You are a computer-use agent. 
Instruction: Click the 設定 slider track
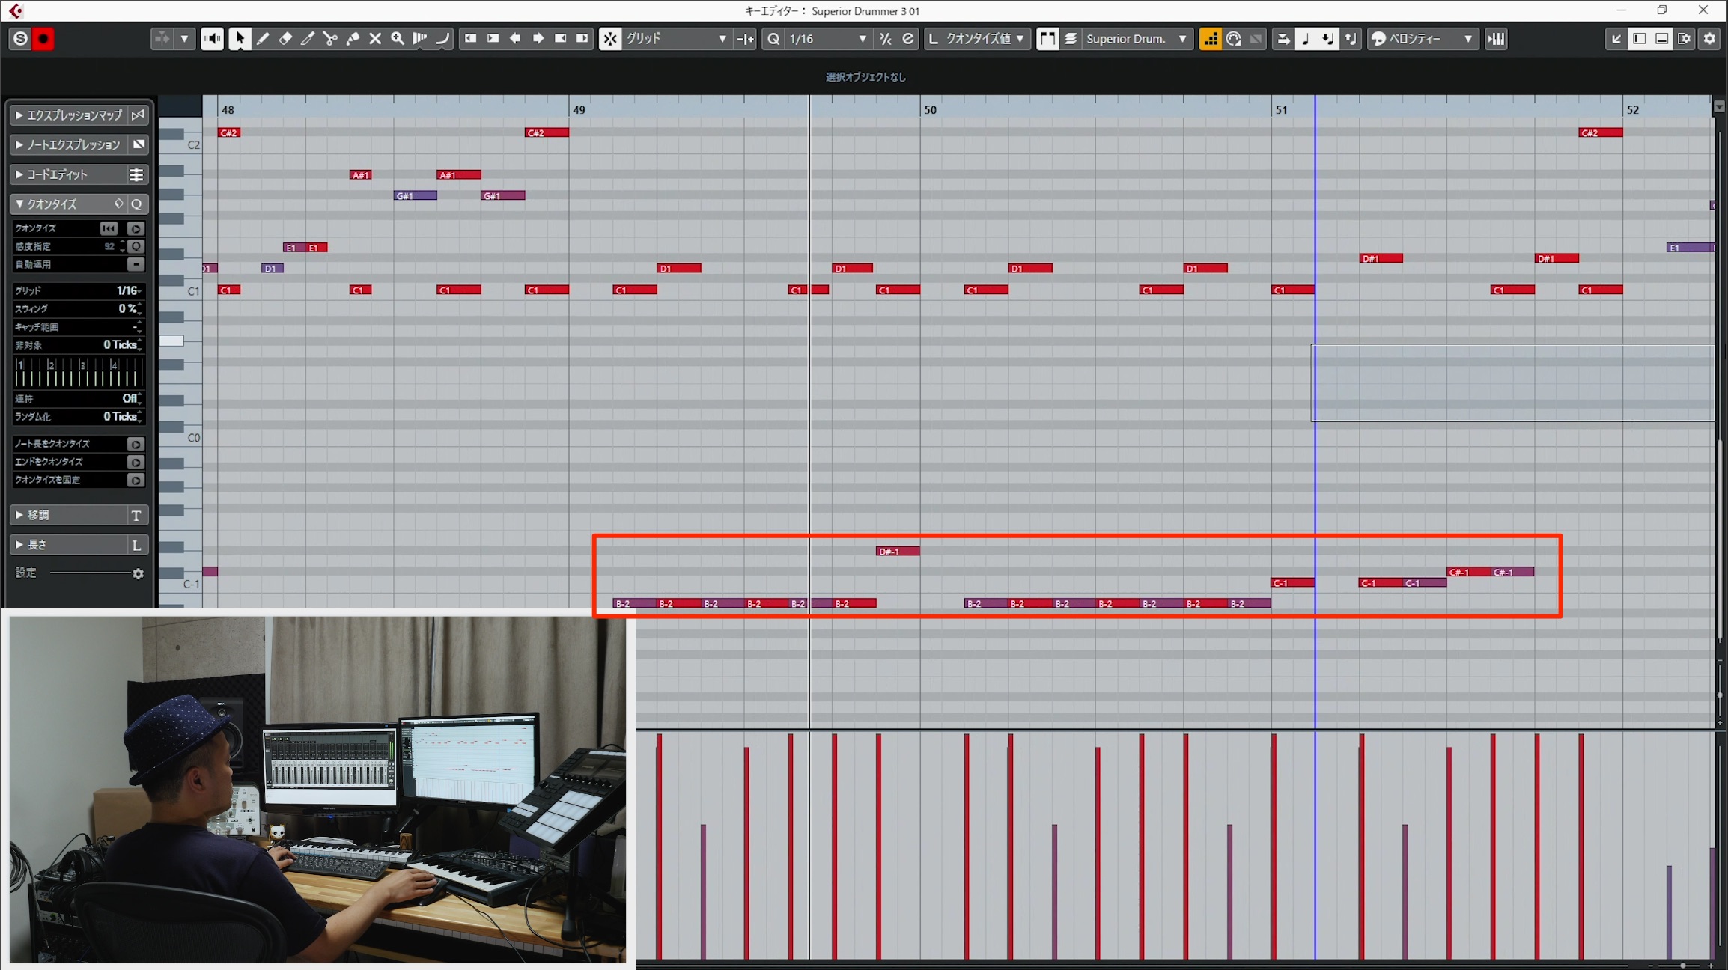pos(90,573)
